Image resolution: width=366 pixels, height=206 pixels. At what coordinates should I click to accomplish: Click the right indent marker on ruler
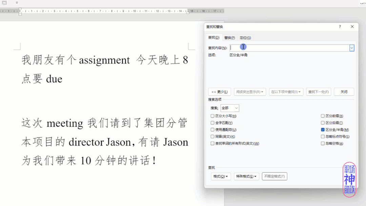pyautogui.click(x=188, y=13)
